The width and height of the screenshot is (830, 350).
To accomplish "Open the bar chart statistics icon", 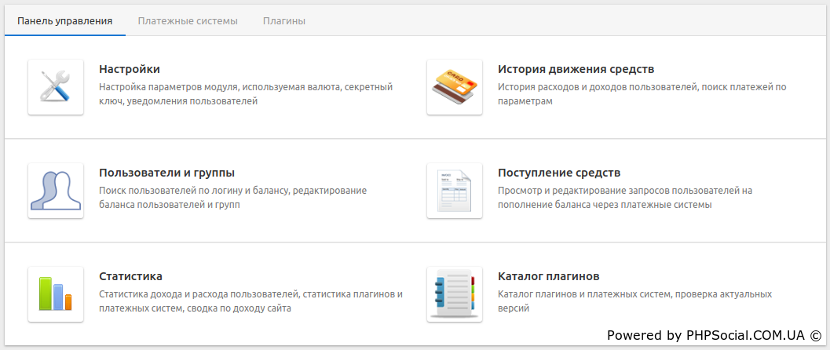I will pos(56,294).
